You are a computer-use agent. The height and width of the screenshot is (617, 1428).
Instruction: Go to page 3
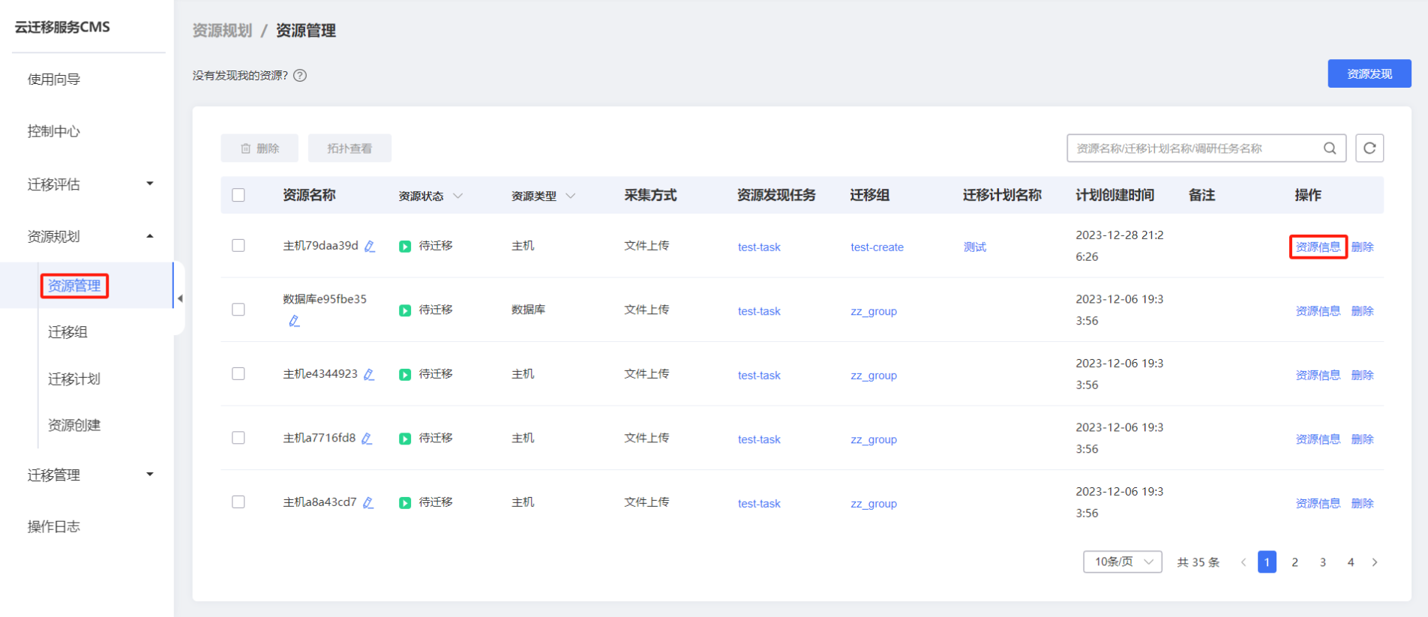pos(1323,562)
